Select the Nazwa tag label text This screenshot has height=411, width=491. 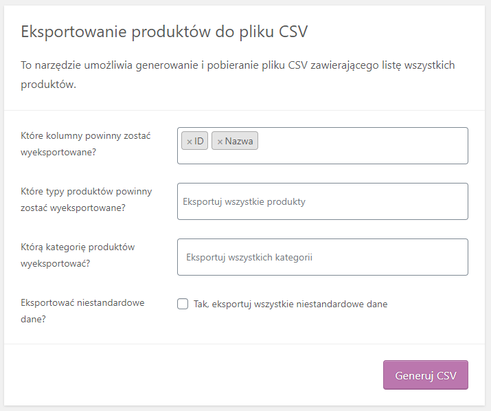pos(239,141)
